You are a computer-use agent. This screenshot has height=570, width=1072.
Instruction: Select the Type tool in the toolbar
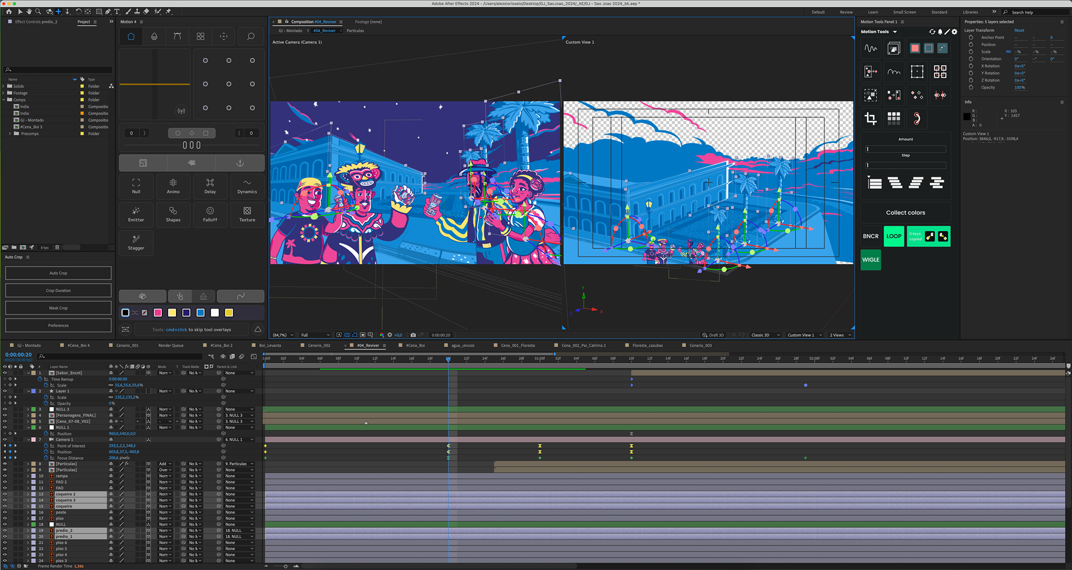click(117, 11)
